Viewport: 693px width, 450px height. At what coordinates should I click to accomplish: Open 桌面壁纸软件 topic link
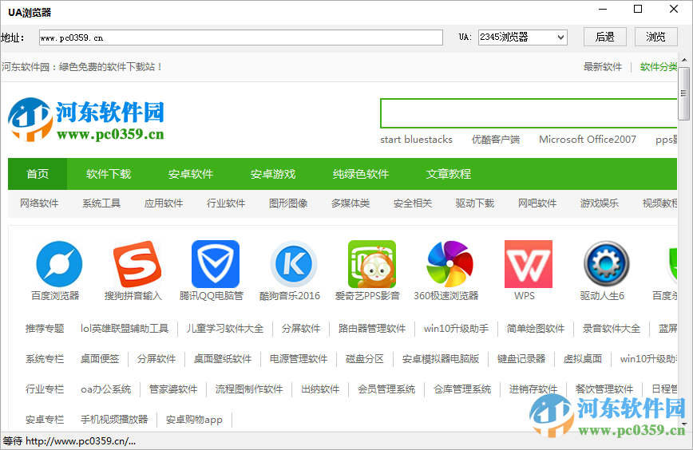coord(222,358)
